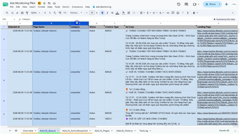Edit the font size input field
The height and width of the screenshot is (134, 240).
[x=92, y=13]
